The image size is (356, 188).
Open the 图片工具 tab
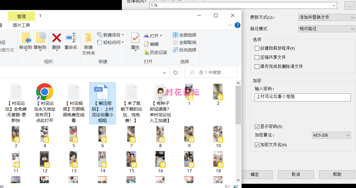21,25
